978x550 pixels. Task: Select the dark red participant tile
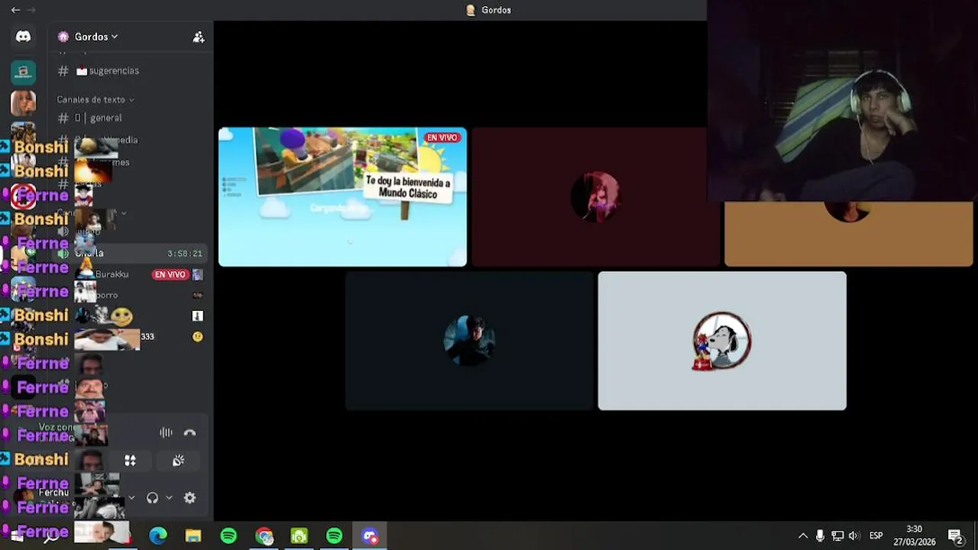(x=596, y=197)
